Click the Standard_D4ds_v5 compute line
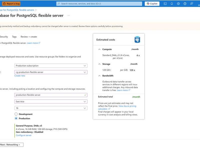The image size is (200, 150). (116, 57)
